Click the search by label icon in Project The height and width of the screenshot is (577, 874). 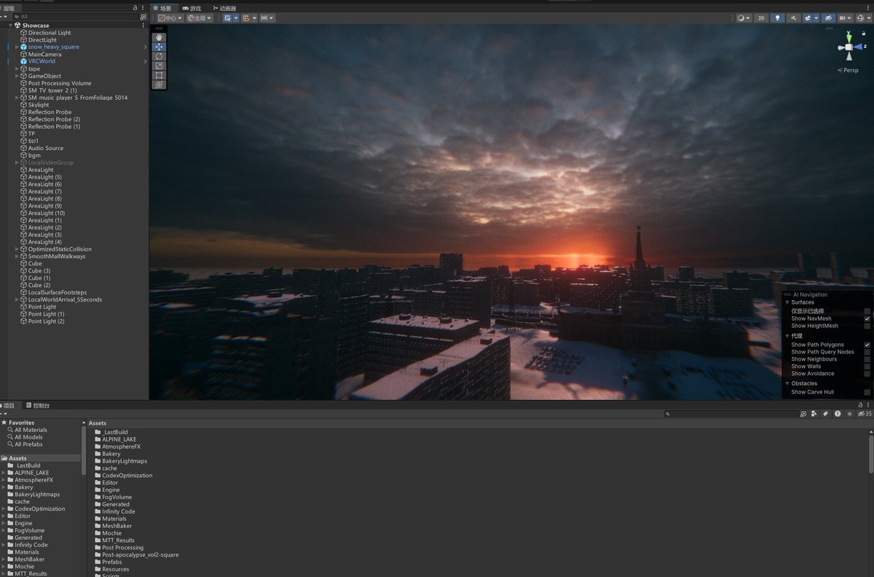pyautogui.click(x=826, y=414)
